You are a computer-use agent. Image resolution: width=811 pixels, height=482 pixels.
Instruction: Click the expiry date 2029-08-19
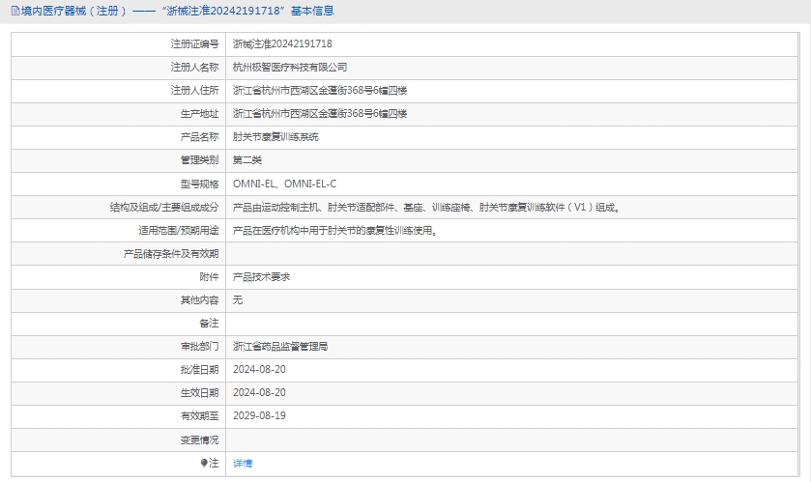pyautogui.click(x=259, y=416)
